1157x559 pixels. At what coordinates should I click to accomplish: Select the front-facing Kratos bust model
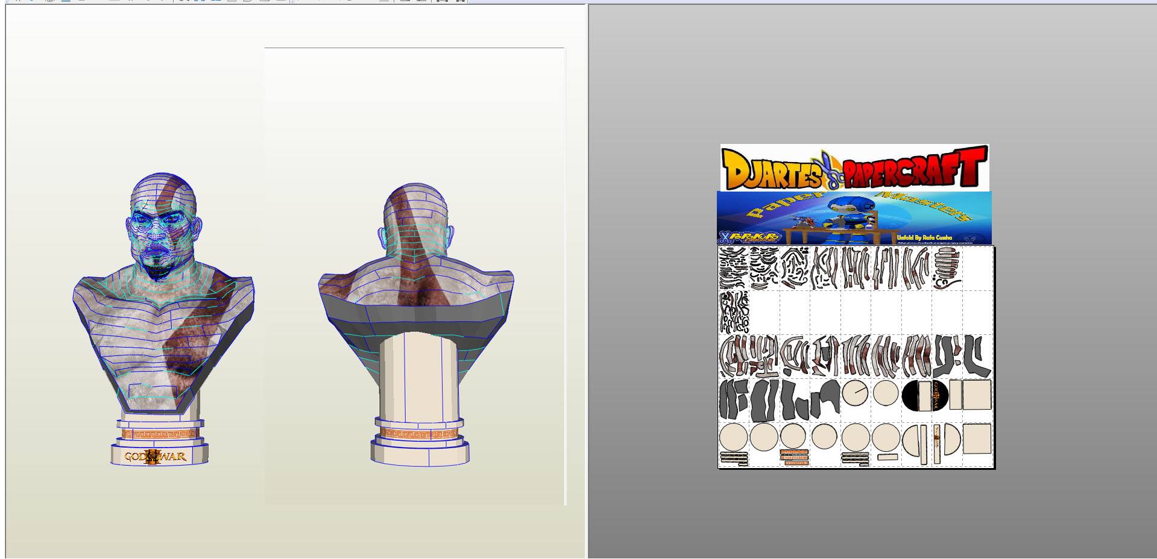(x=163, y=319)
